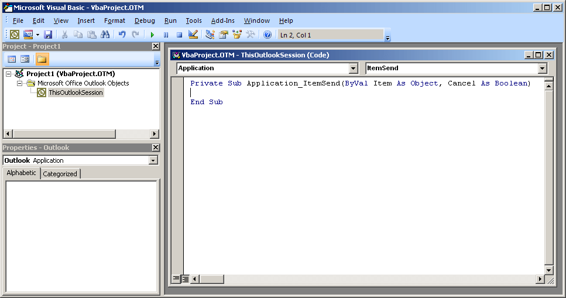Image resolution: width=566 pixels, height=298 pixels.
Task: Click the code window horizontal left scroll arrow
Action: tap(195, 279)
